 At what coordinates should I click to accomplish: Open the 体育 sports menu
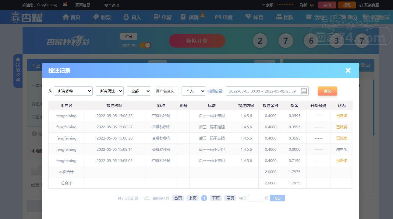coord(254,17)
